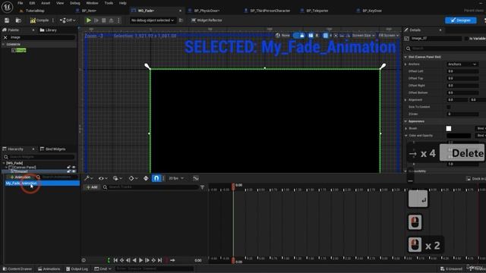Collapse the [WG_Fade] root hierarchy node

(4, 163)
